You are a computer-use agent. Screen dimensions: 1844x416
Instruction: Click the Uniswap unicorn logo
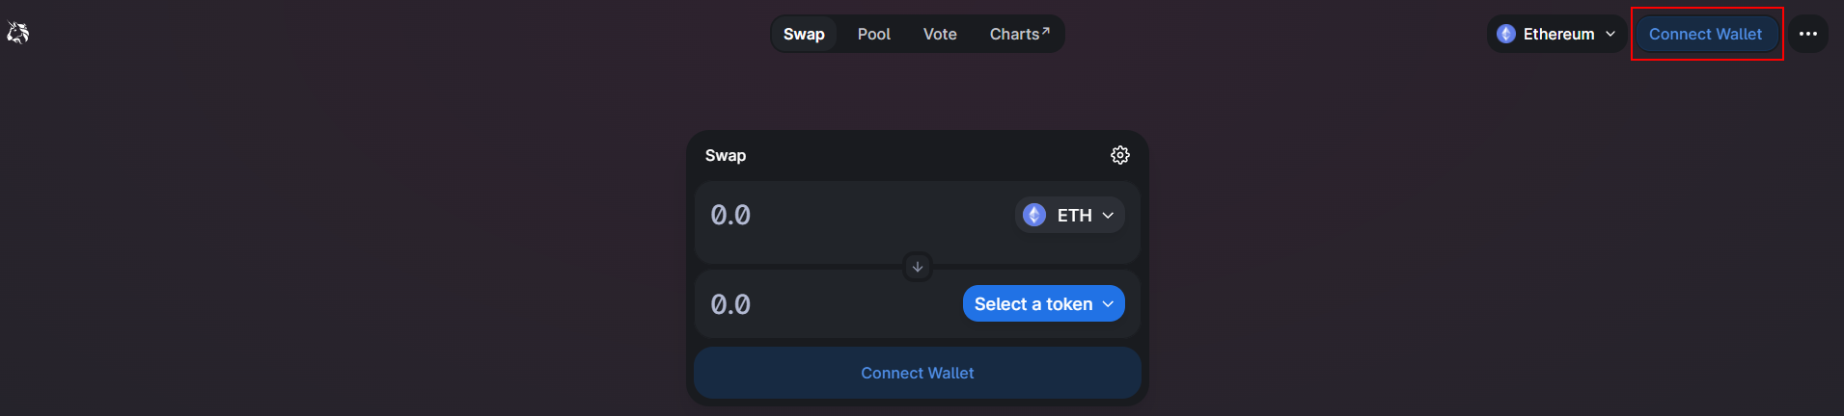click(x=18, y=34)
